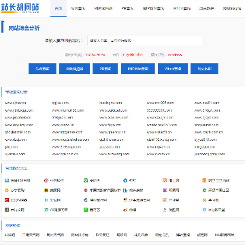Click the blue Whois查询 button
This screenshot has width=245, height=245.
click(x=173, y=69)
